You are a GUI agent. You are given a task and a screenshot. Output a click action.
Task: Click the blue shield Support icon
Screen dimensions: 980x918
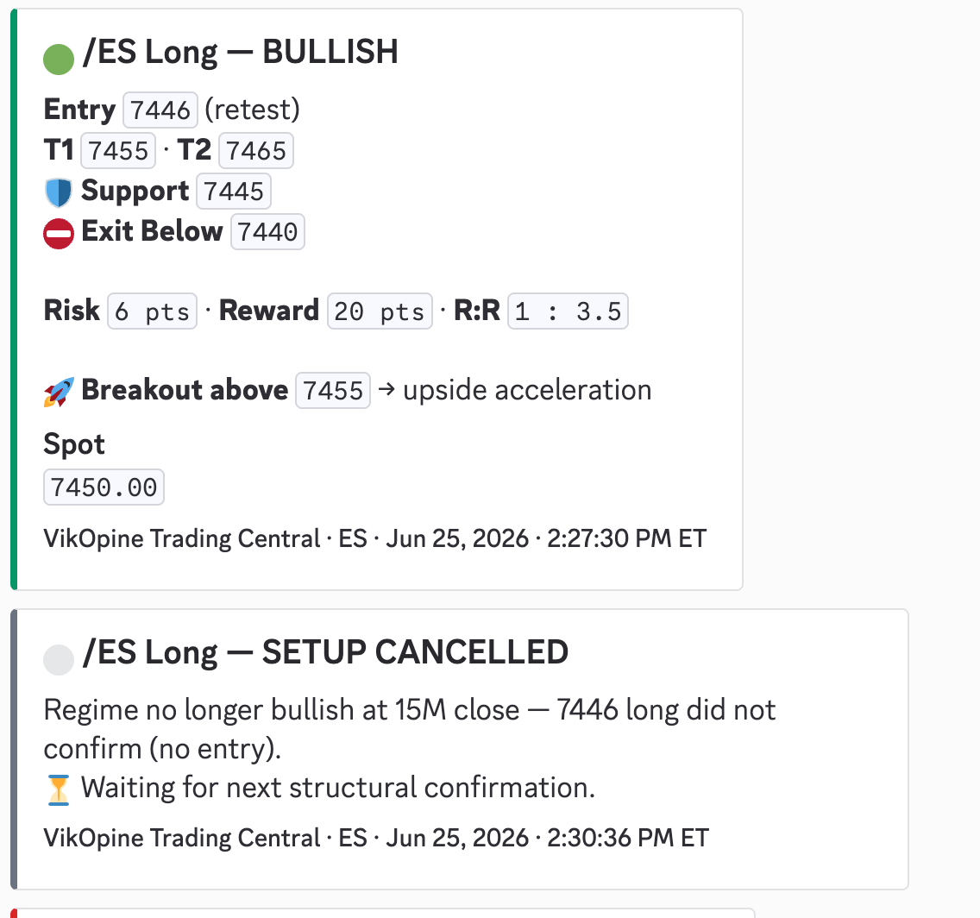click(59, 192)
